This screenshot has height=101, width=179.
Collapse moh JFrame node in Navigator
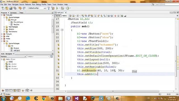pos(2,59)
